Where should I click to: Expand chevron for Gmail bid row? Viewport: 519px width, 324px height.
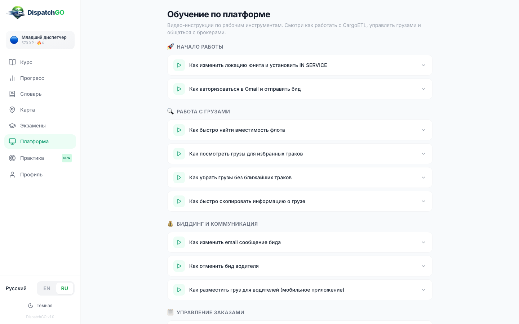point(423,89)
